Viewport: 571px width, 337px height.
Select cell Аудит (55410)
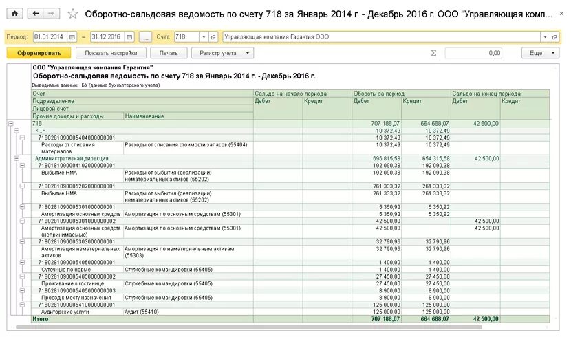pos(142,312)
